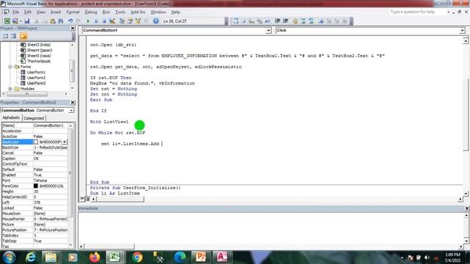Click List Properties/Methods edit icon
470x264 pixels.
(236, 21)
